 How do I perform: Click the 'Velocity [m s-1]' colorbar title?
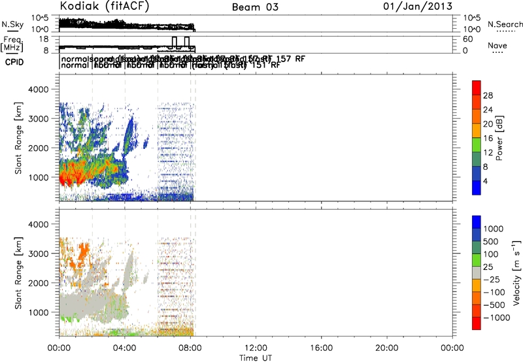pyautogui.click(x=516, y=273)
